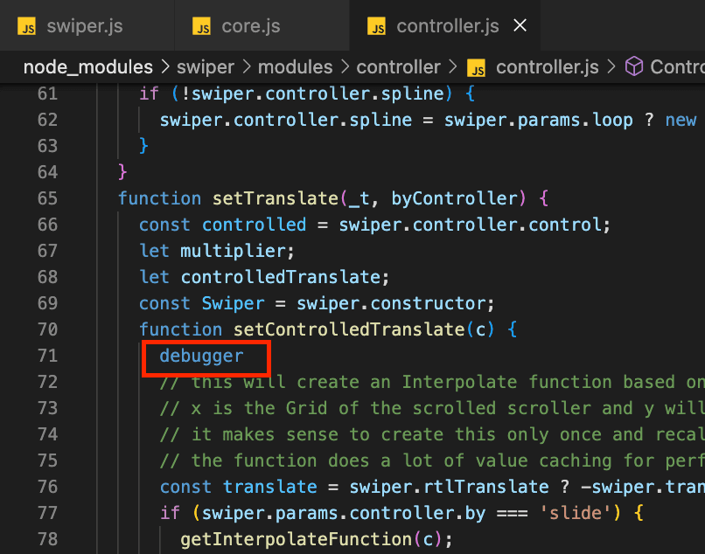Click line number 70 in gutter
The width and height of the screenshot is (705, 554).
coord(47,329)
